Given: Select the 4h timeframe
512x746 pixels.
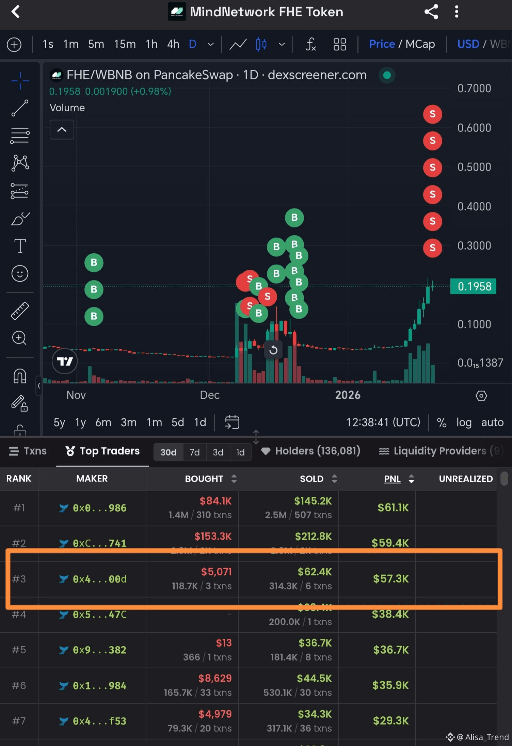Looking at the screenshot, I should click(173, 44).
